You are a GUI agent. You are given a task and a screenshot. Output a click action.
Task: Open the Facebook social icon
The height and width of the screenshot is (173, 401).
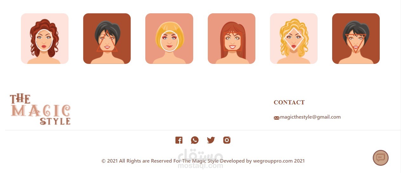coord(179,140)
